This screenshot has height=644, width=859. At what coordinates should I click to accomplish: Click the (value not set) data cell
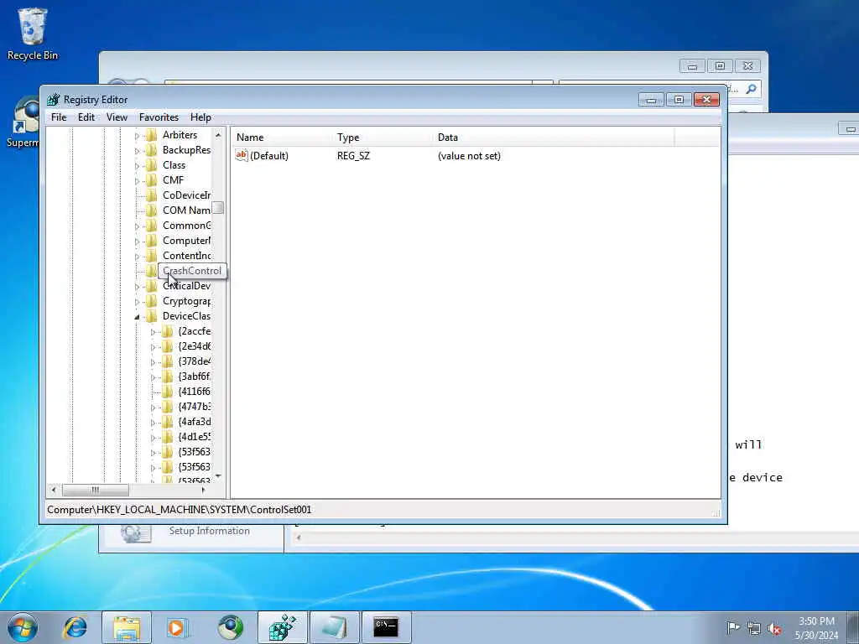coord(469,156)
